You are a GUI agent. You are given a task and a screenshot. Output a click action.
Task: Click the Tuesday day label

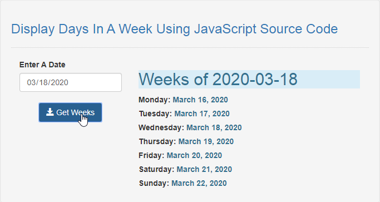(x=156, y=114)
